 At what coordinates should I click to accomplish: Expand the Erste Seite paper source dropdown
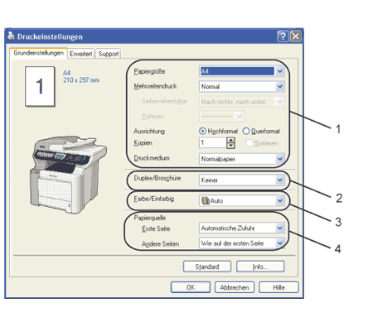coord(280,228)
